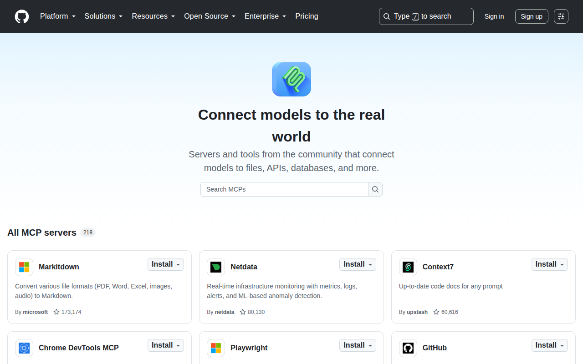The image size is (583, 364).
Task: Open the appearance settings icon button
Action: pos(561,16)
